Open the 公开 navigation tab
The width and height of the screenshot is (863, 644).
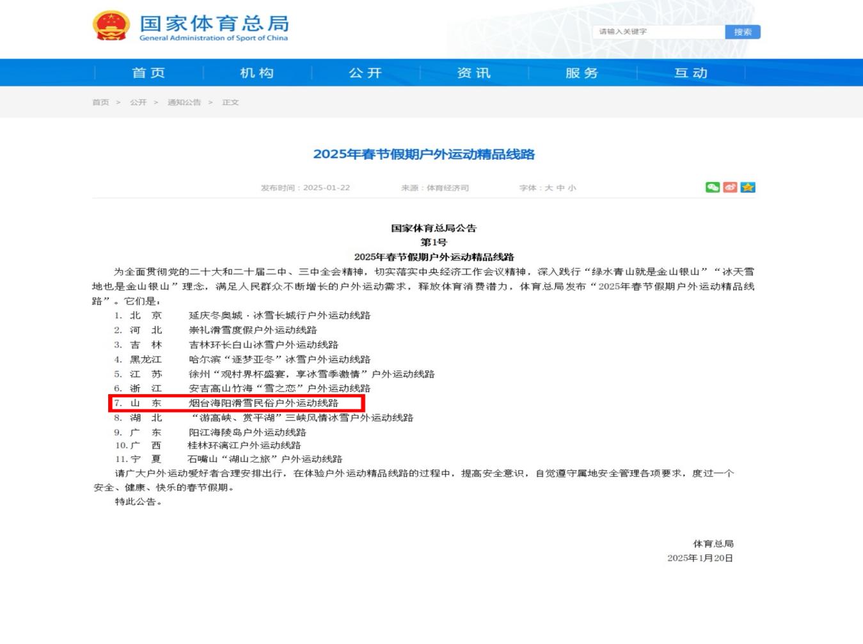365,73
